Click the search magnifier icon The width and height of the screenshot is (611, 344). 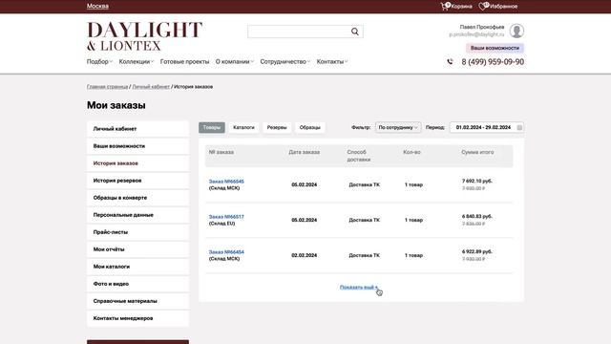click(354, 32)
